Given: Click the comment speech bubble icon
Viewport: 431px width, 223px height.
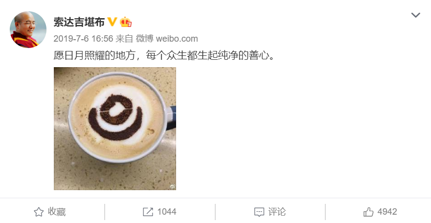Looking at the screenshot, I should [259, 212].
